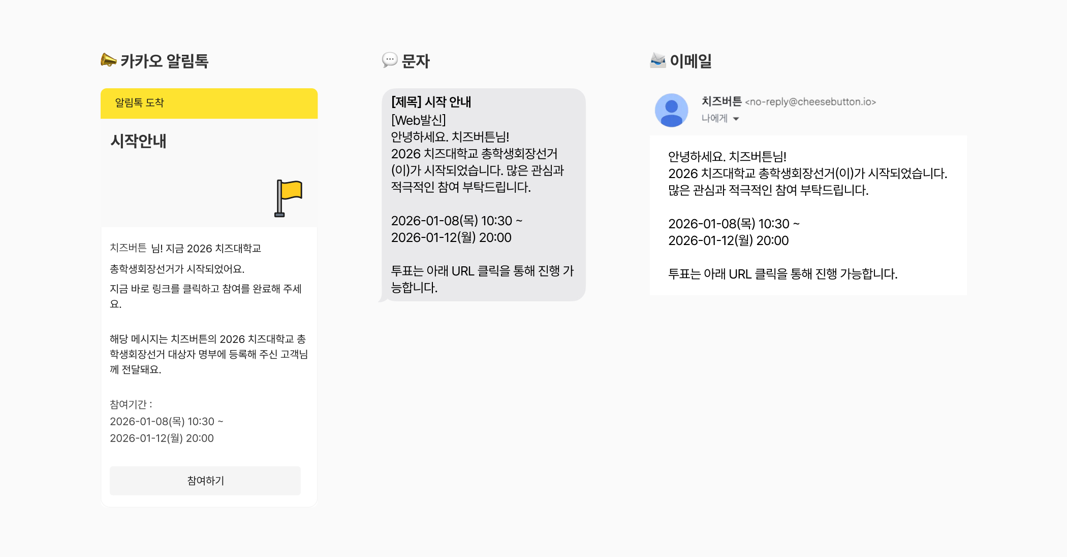Click the 이메일 section heading
This screenshot has height=557, width=1067.
click(691, 61)
